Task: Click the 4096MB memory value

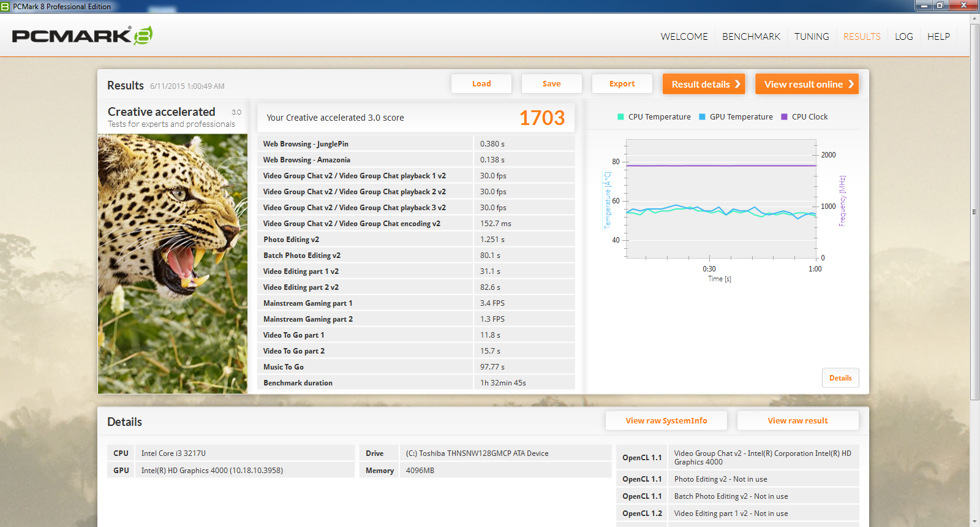Action: point(420,471)
